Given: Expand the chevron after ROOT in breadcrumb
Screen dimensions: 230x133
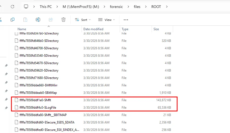Looking at the screenshot, I should (x=167, y=7).
